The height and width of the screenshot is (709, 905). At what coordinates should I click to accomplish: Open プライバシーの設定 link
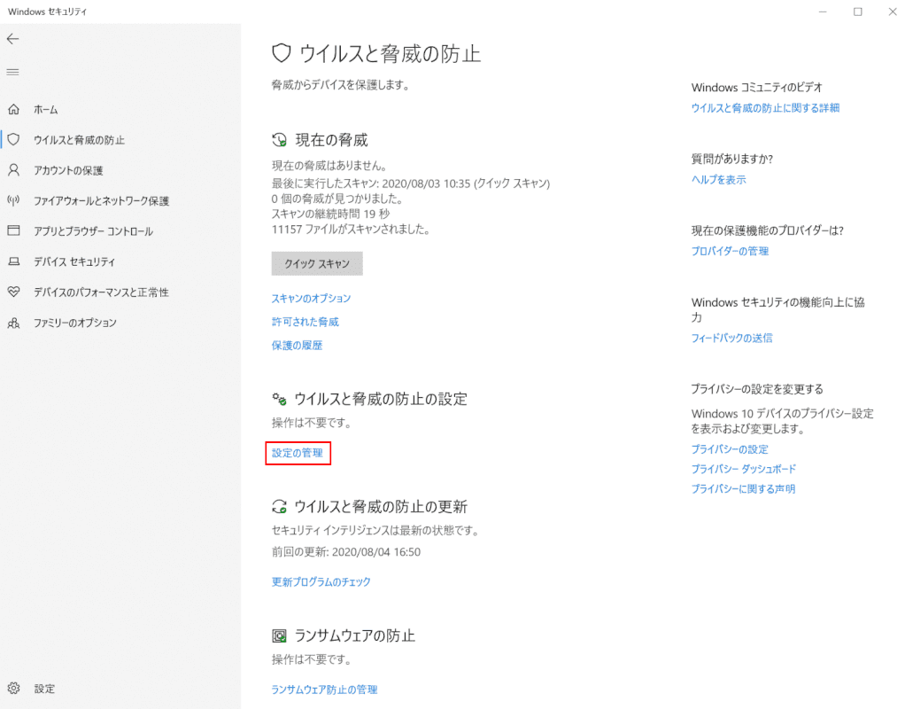731,449
